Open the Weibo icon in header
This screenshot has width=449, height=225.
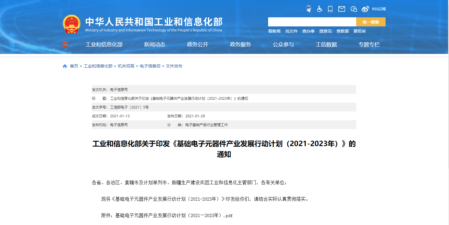coord(365,9)
